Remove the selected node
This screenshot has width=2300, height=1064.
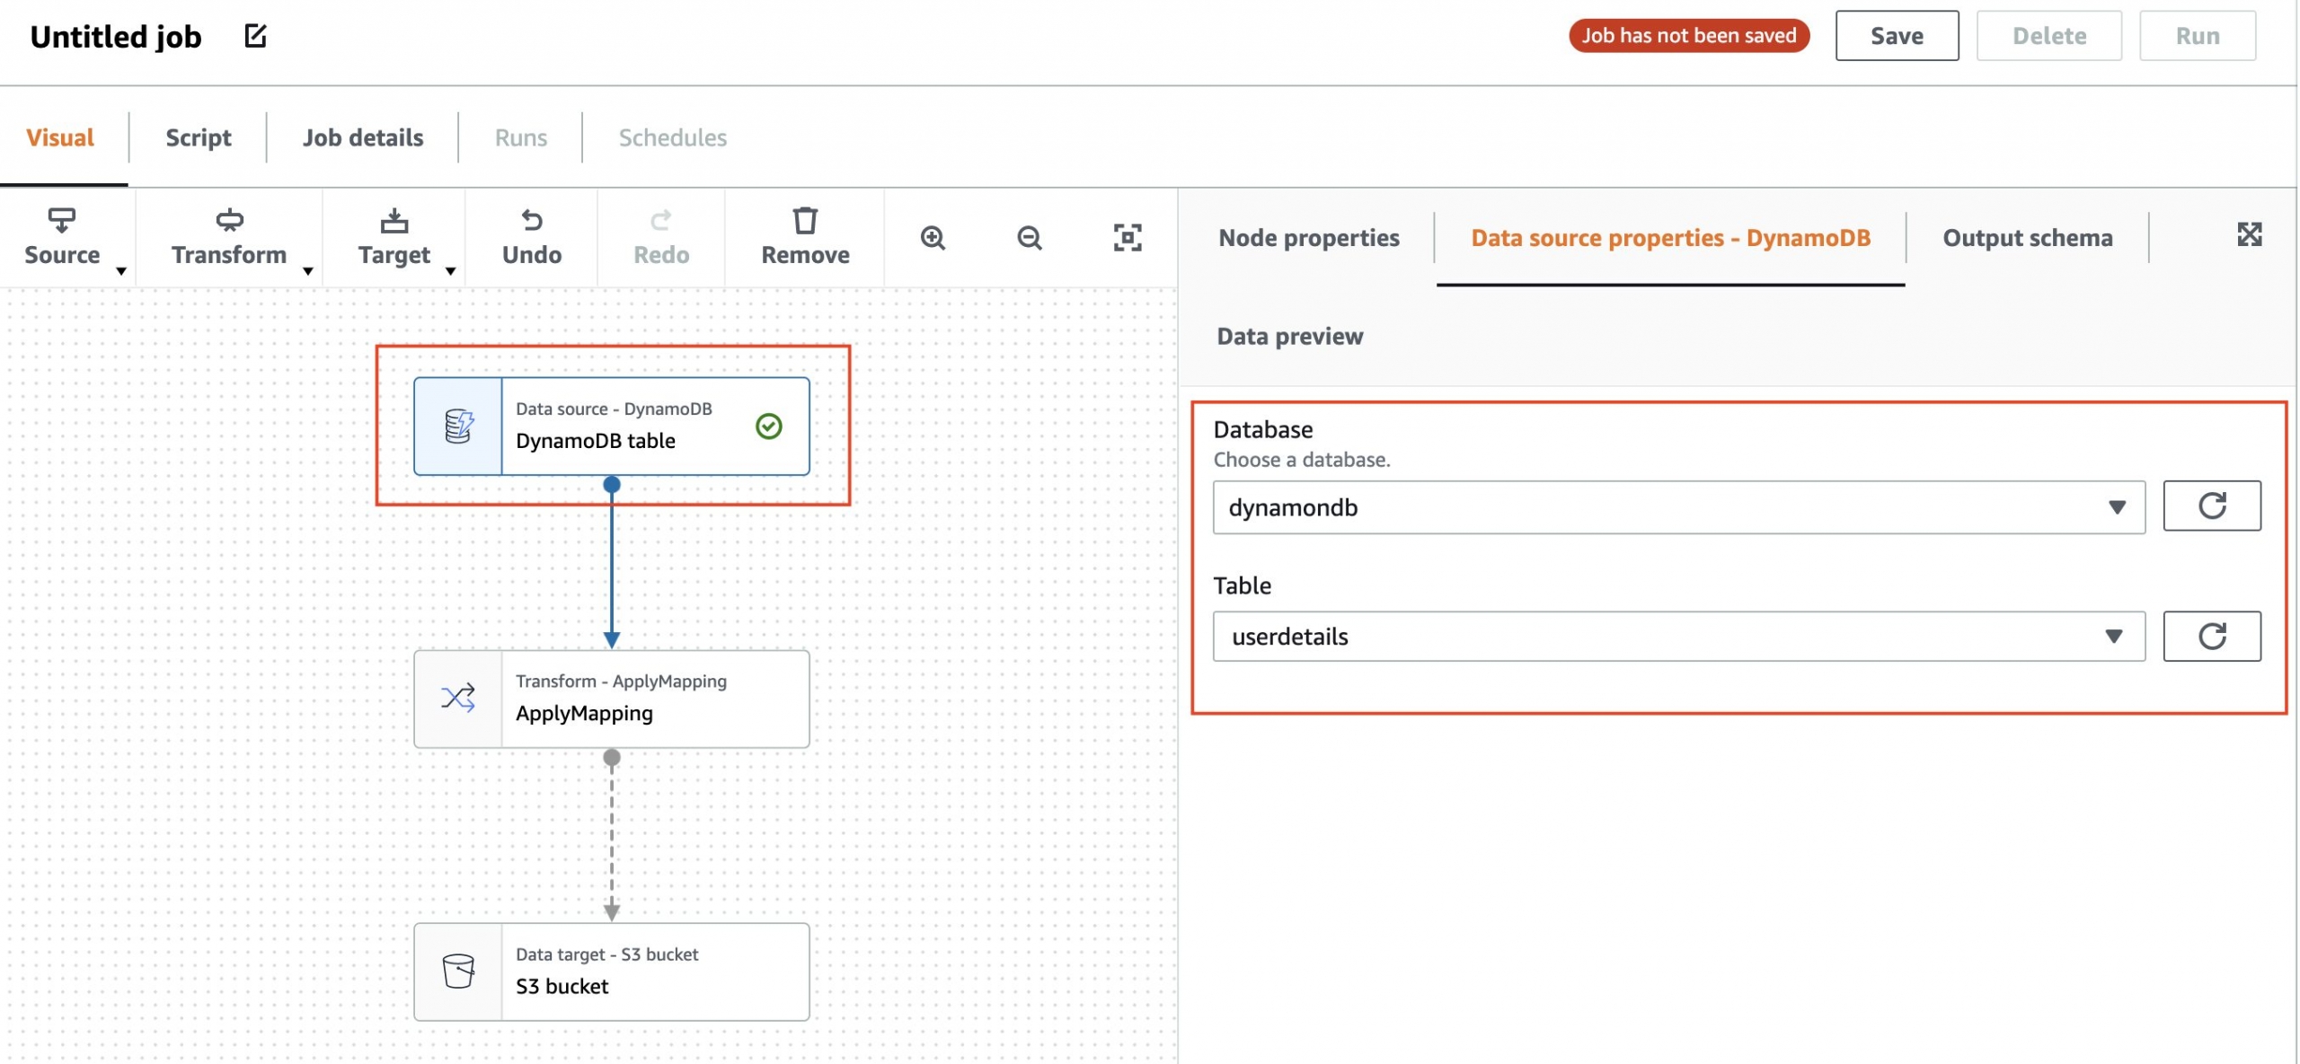(x=805, y=238)
